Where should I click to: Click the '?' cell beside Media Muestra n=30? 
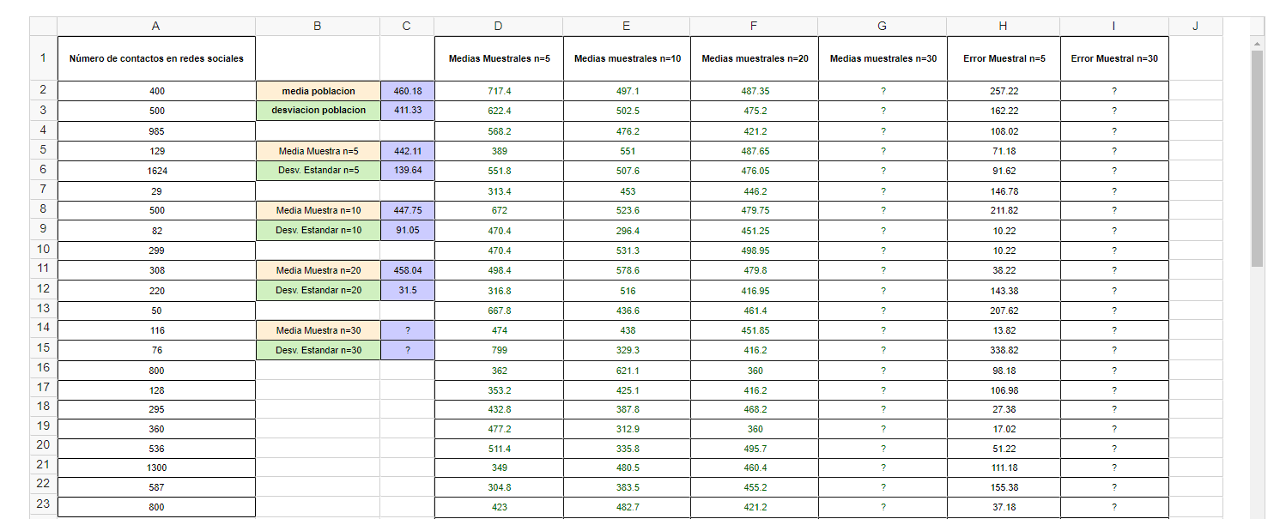[x=407, y=330]
